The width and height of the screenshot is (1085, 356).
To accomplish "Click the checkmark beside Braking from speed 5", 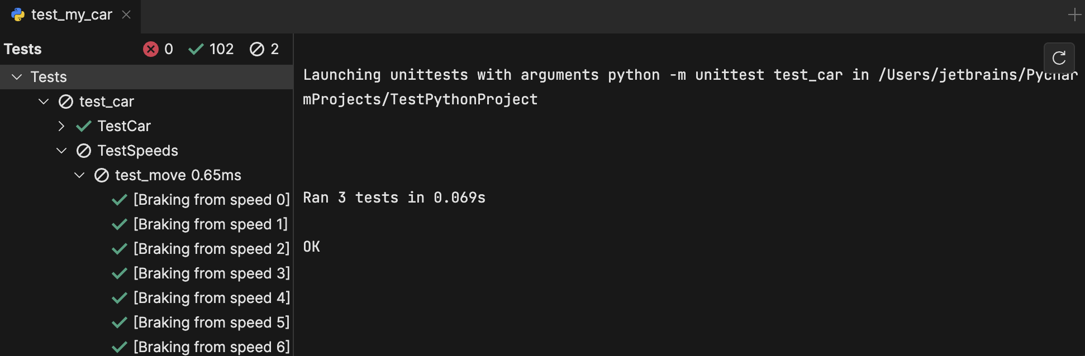I will coord(120,323).
